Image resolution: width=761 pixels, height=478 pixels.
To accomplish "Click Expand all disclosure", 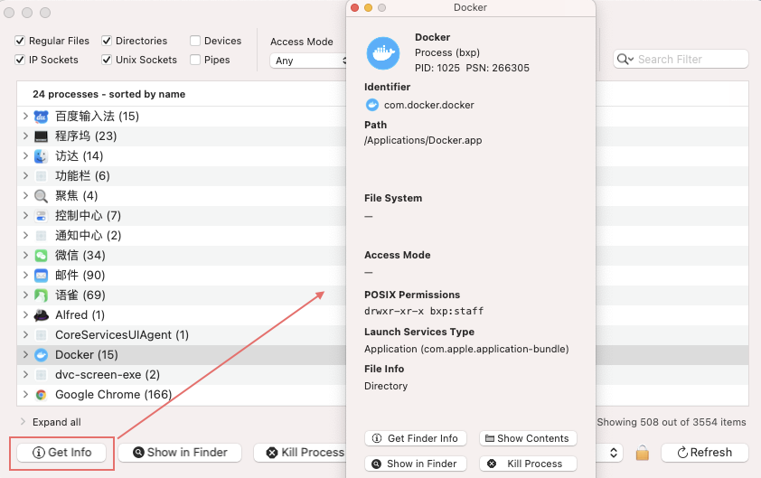I will [x=23, y=422].
